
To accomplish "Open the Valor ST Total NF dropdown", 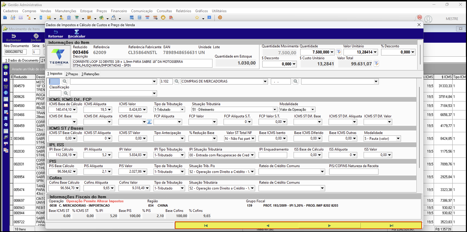I will 253,139.
